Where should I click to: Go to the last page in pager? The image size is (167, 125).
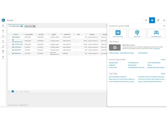16,91
